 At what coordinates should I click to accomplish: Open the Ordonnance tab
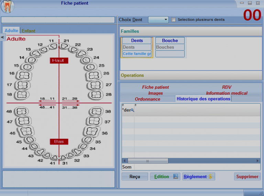pyautogui.click(x=147, y=99)
